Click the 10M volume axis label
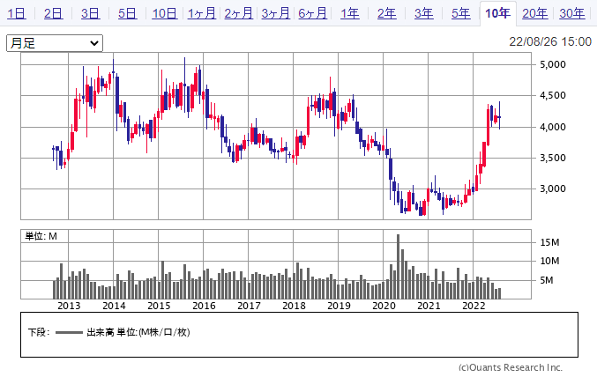597x377 pixels. click(549, 261)
